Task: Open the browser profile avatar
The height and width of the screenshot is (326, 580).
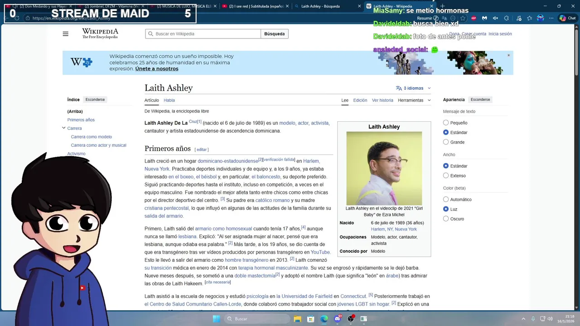Action: point(540,18)
